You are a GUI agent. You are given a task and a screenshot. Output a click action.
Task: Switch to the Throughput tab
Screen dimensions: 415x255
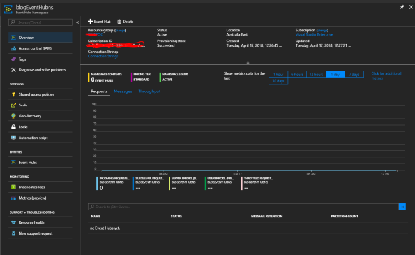[149, 92]
